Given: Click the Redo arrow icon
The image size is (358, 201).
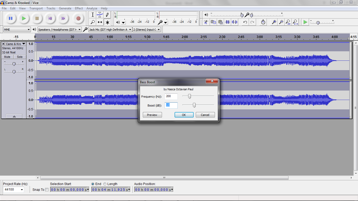Looking at the screenshot, I should click(252, 22).
